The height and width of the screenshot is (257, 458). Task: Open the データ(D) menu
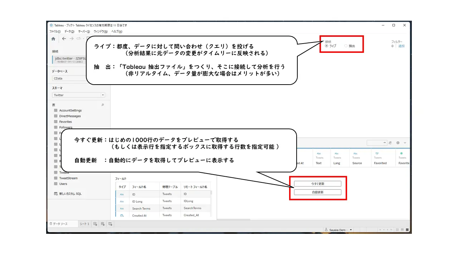tap(69, 31)
